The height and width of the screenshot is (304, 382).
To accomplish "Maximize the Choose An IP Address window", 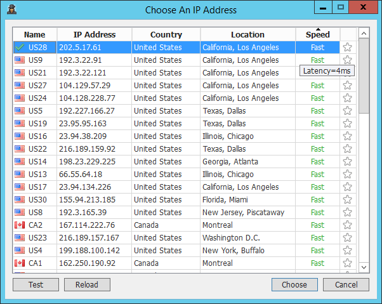I will point(341,8).
